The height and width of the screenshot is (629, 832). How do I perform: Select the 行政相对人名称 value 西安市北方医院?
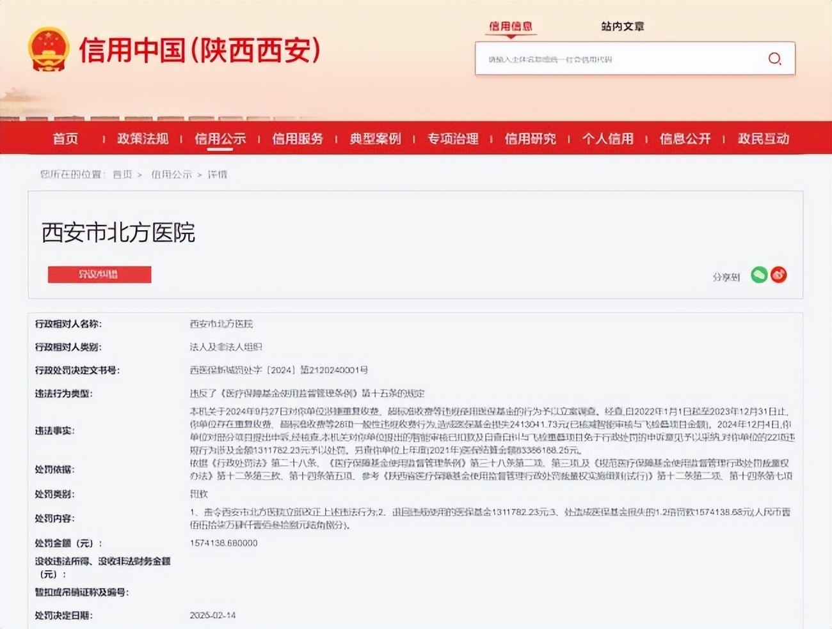click(221, 324)
